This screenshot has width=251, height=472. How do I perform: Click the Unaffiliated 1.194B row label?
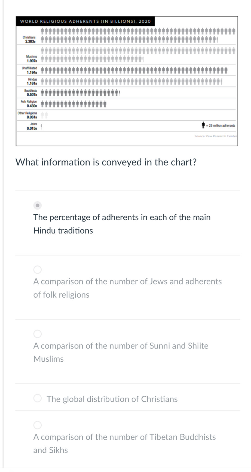click(30, 70)
